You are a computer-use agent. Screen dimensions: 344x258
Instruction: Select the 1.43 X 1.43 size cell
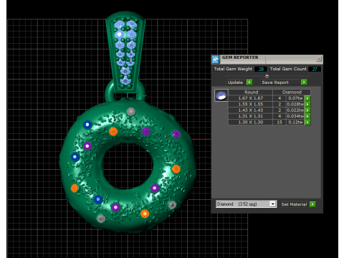(x=251, y=110)
